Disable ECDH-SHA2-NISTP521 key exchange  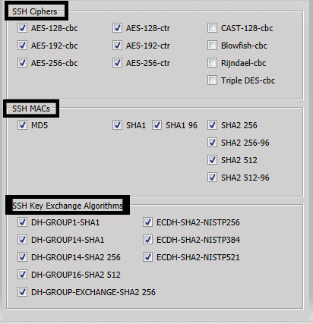pyautogui.click(x=147, y=257)
